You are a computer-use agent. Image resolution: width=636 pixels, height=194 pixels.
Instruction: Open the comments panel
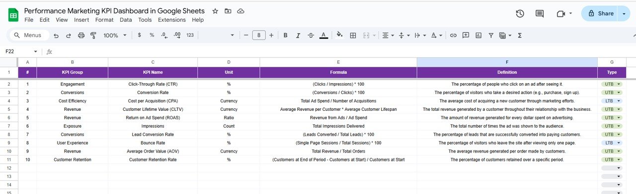click(540, 14)
